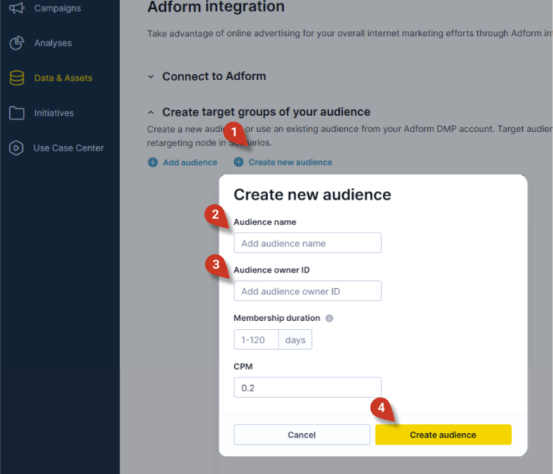Select the Campaigns megaphone icon
The image size is (553, 474).
point(15,7)
